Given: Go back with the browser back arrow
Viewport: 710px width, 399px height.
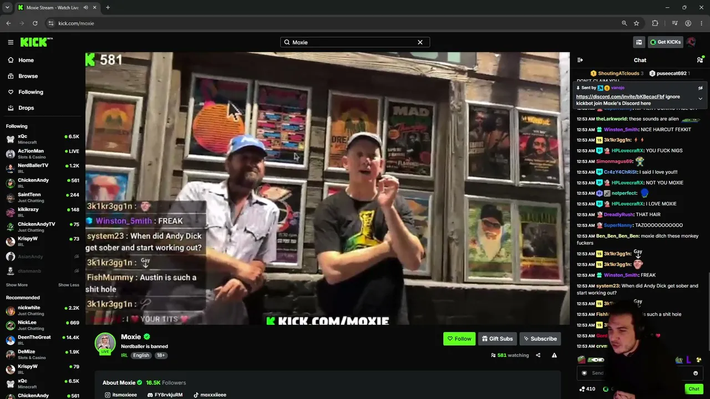Looking at the screenshot, I should coord(8,23).
